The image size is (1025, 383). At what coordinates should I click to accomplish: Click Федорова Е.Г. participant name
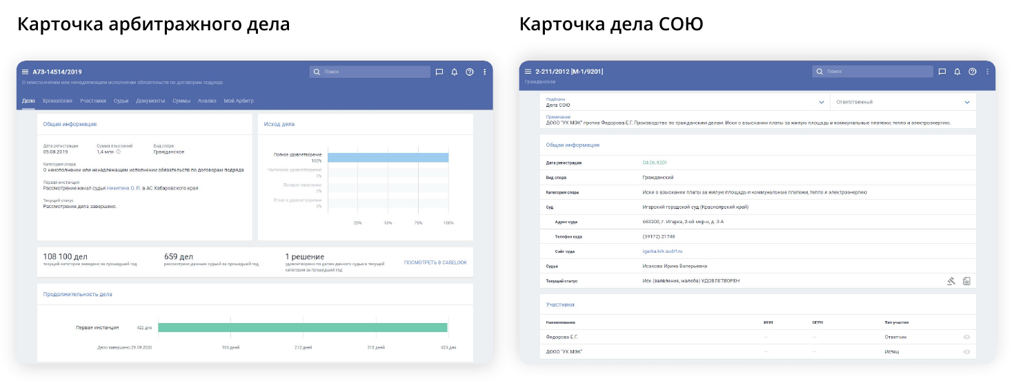pyautogui.click(x=561, y=337)
